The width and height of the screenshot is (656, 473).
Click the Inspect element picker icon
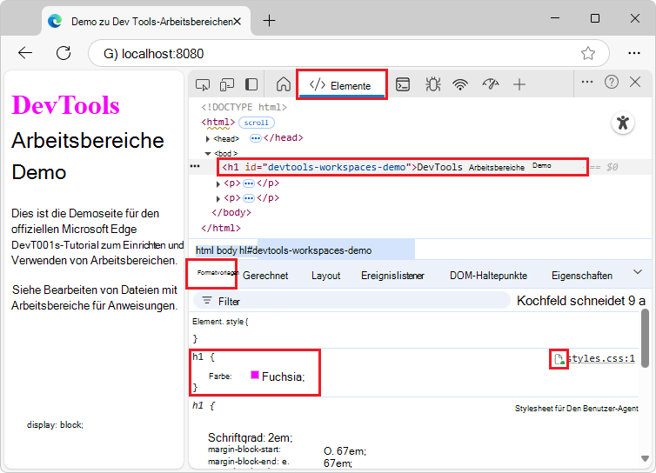click(x=203, y=84)
